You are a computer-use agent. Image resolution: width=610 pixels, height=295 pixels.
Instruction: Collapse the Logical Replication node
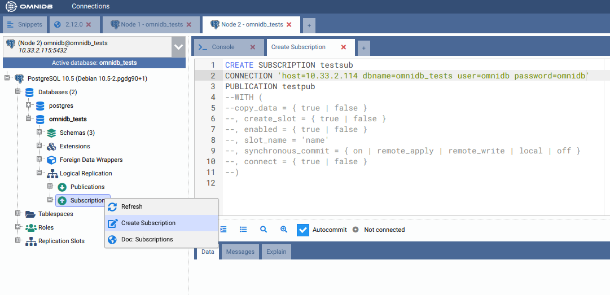[x=40, y=173]
